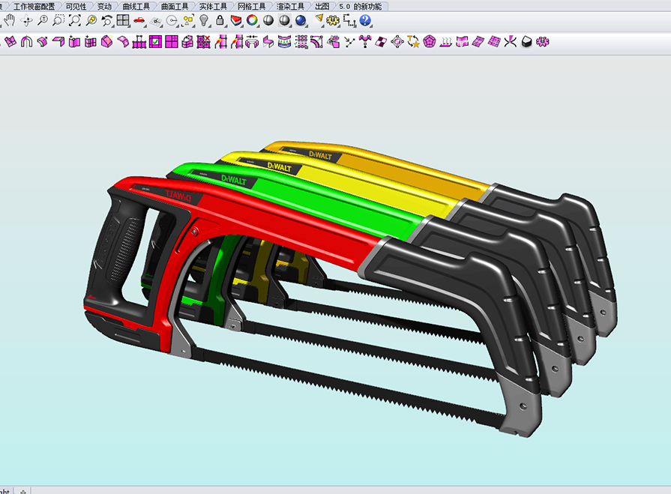
Task: Open the blue Help question mark
Action: [365, 20]
